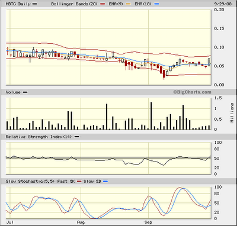Click the Bollinger Bands(20) red legend swatch
The image size is (237, 226).
[103, 4]
